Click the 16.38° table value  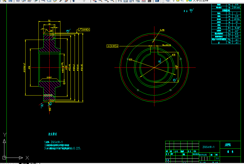tap(237, 28)
